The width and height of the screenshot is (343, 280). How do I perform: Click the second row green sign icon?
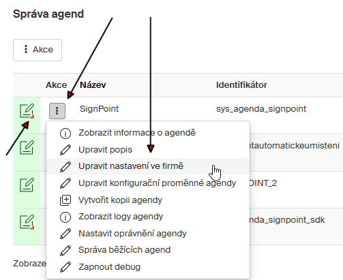(x=27, y=148)
